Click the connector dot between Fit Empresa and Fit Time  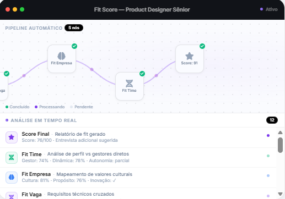[x=92, y=69]
